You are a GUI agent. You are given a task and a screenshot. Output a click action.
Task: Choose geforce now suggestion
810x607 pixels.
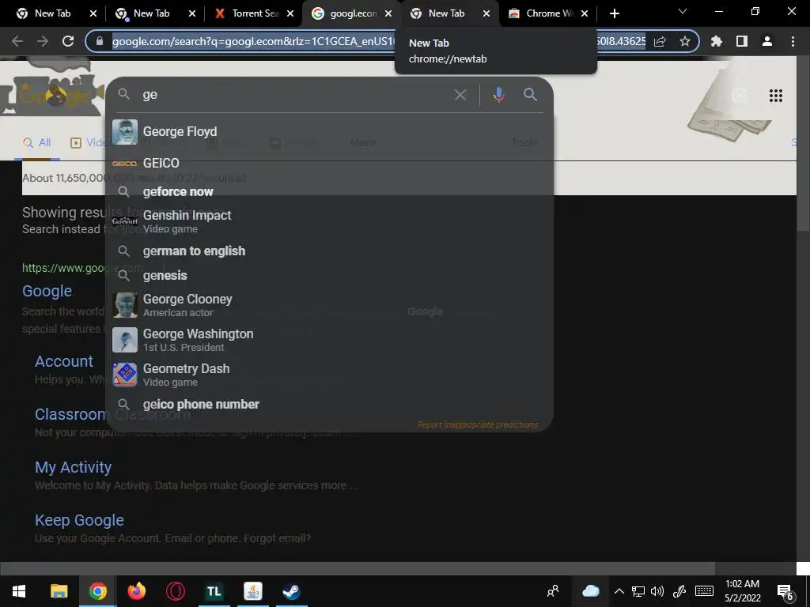click(329, 191)
